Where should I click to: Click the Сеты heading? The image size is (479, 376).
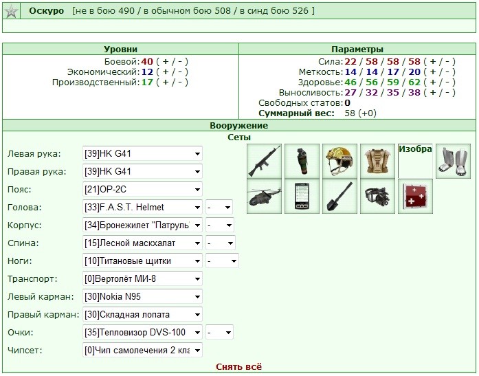pyautogui.click(x=239, y=137)
